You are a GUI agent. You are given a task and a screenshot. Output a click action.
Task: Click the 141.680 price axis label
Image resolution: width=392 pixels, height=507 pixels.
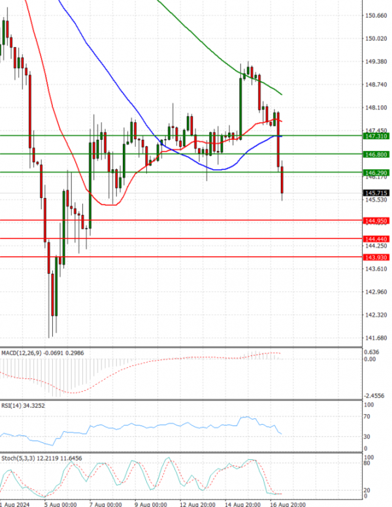(x=376, y=338)
